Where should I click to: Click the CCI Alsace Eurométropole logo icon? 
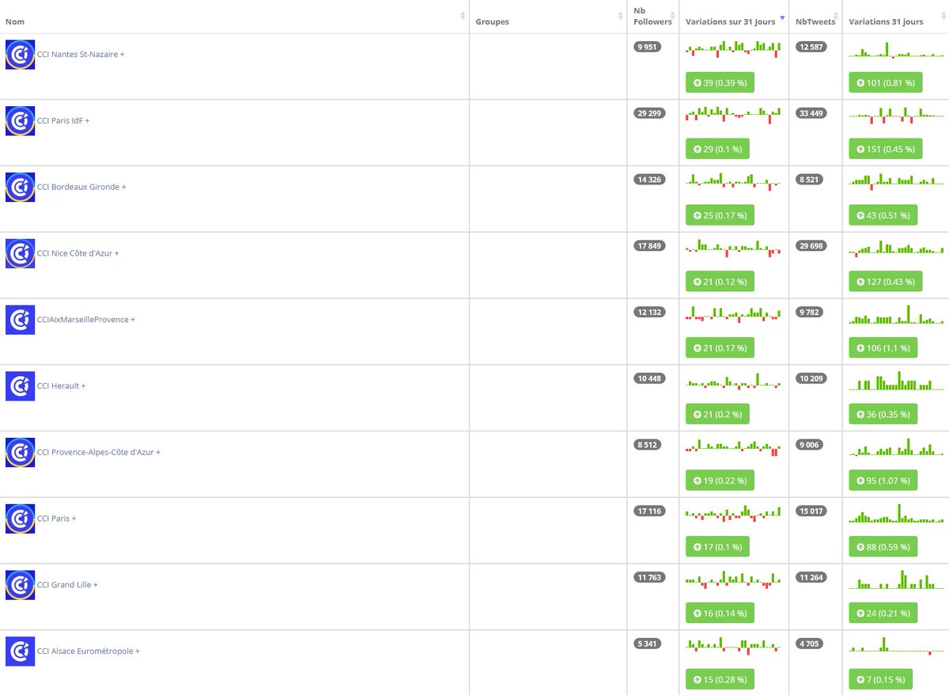click(x=20, y=651)
